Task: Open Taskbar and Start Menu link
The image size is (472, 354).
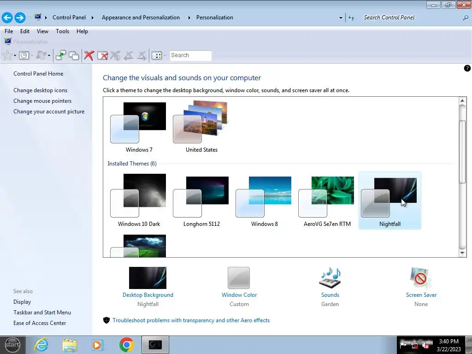Action: (42, 313)
